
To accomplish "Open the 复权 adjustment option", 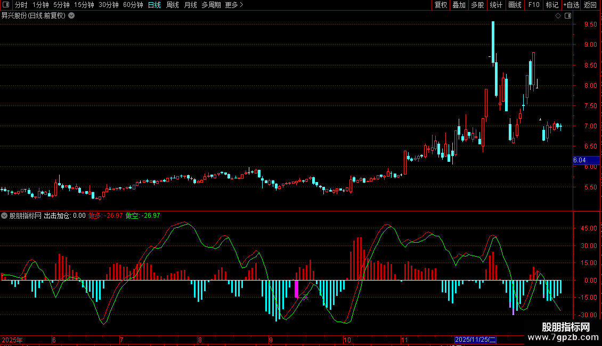I will point(441,5).
